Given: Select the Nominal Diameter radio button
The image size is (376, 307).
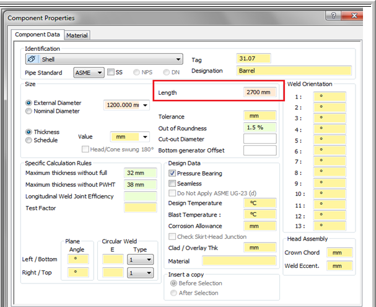Looking at the screenshot, I should (28, 112).
